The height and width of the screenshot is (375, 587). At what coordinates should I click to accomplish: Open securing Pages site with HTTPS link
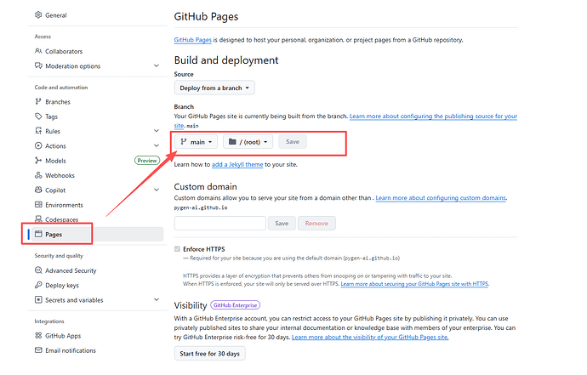[415, 284]
